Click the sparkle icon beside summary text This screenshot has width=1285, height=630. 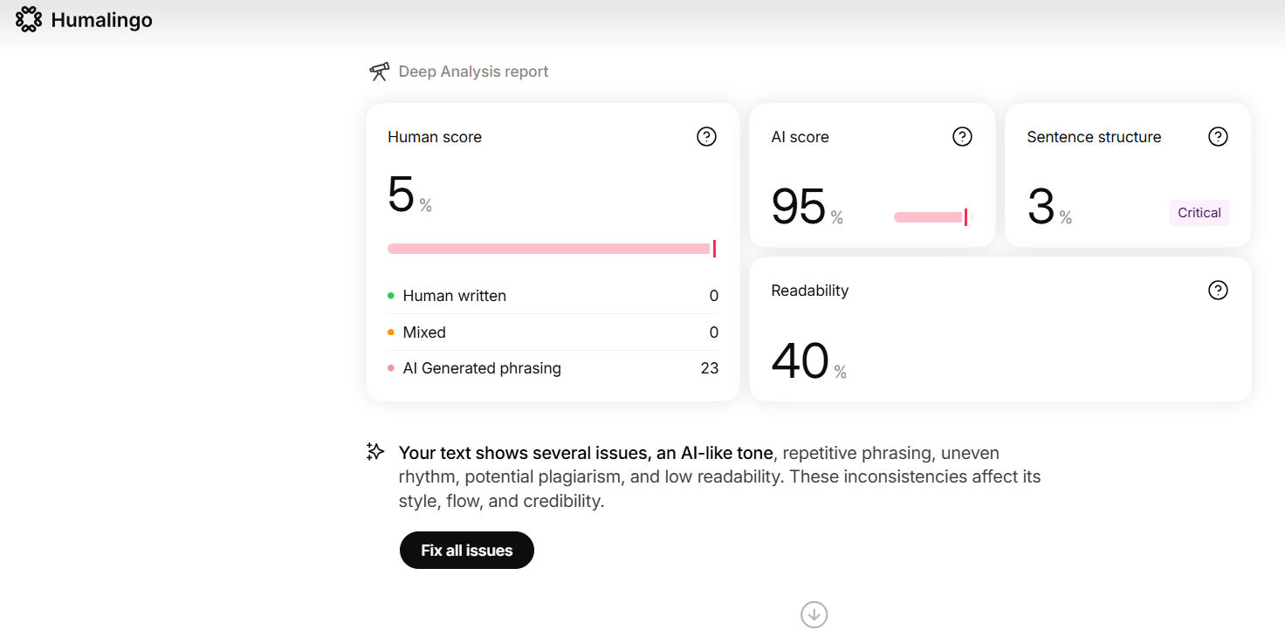click(375, 452)
